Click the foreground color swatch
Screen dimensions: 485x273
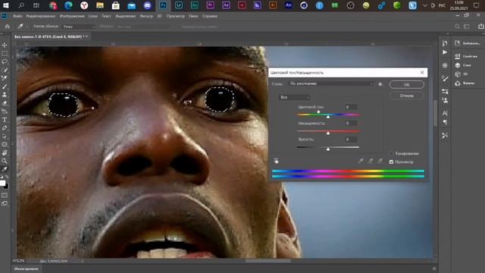[3, 183]
